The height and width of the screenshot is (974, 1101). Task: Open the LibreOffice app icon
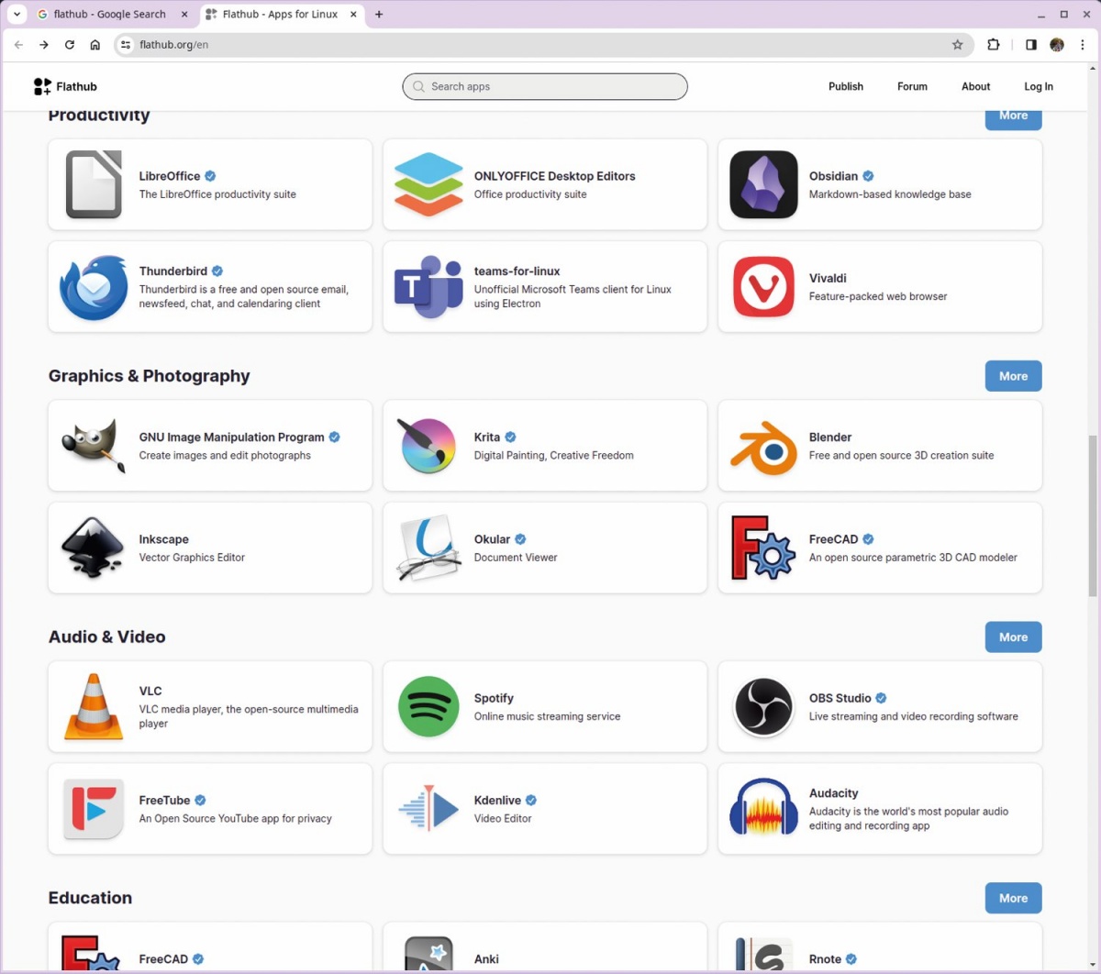(94, 184)
